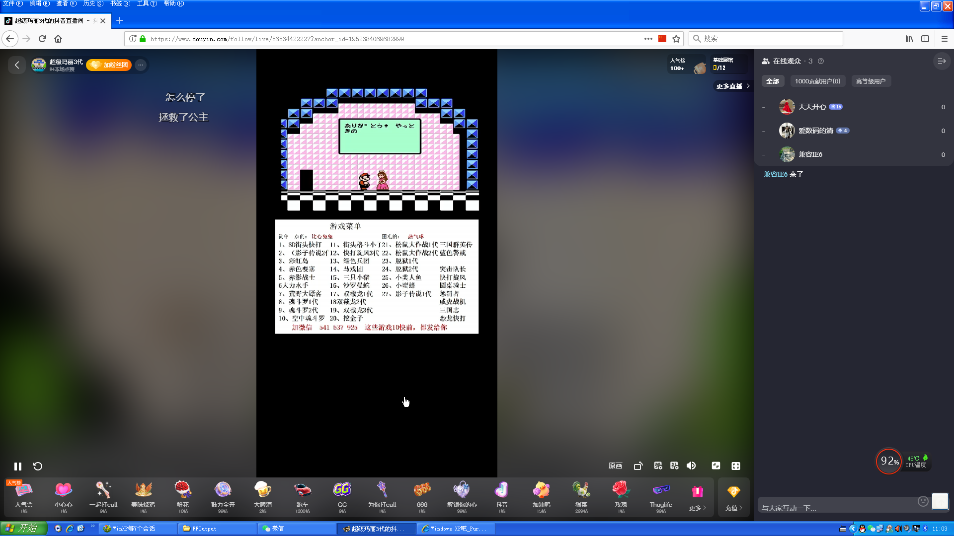This screenshot has height=536, width=954.
Task: Refresh the live stream with reload icon
Action: (x=38, y=466)
